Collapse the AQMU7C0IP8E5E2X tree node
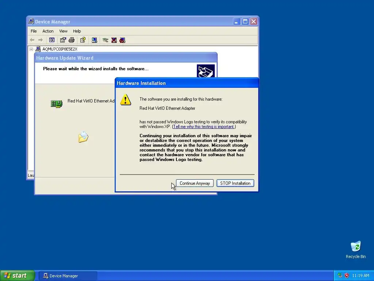 (x=31, y=49)
